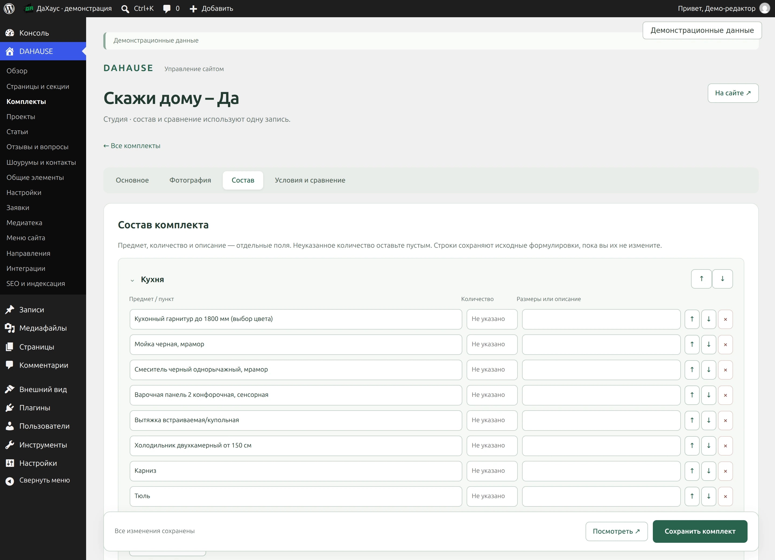Screen dimensions: 775x560
Task: Move Варочная панель row down
Action: 709,395
